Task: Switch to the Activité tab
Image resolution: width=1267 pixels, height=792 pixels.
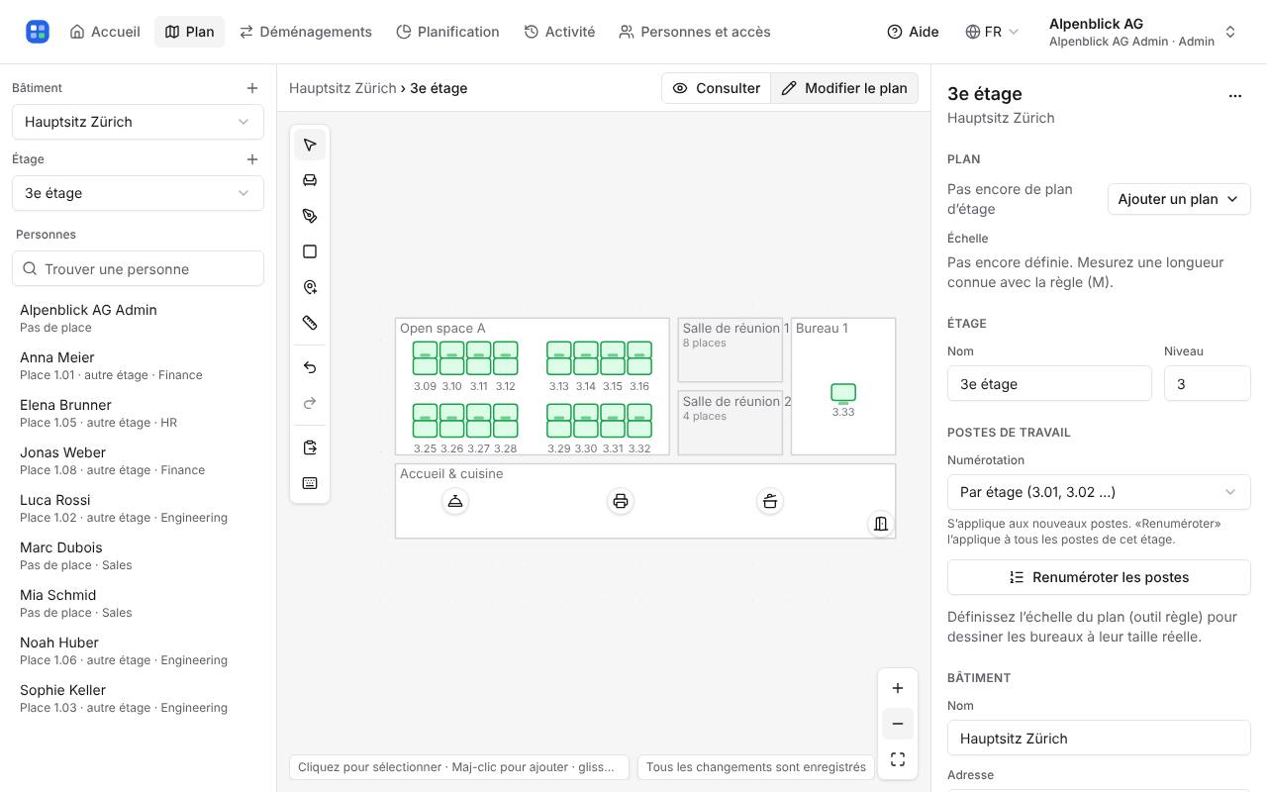Action: (559, 32)
